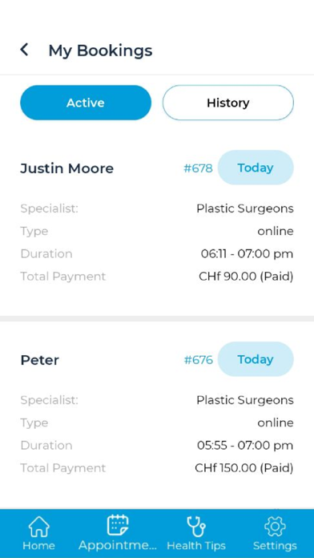This screenshot has height=558, width=314.
Task: Open the Health Tips stethoscope icon
Action: pos(196,527)
